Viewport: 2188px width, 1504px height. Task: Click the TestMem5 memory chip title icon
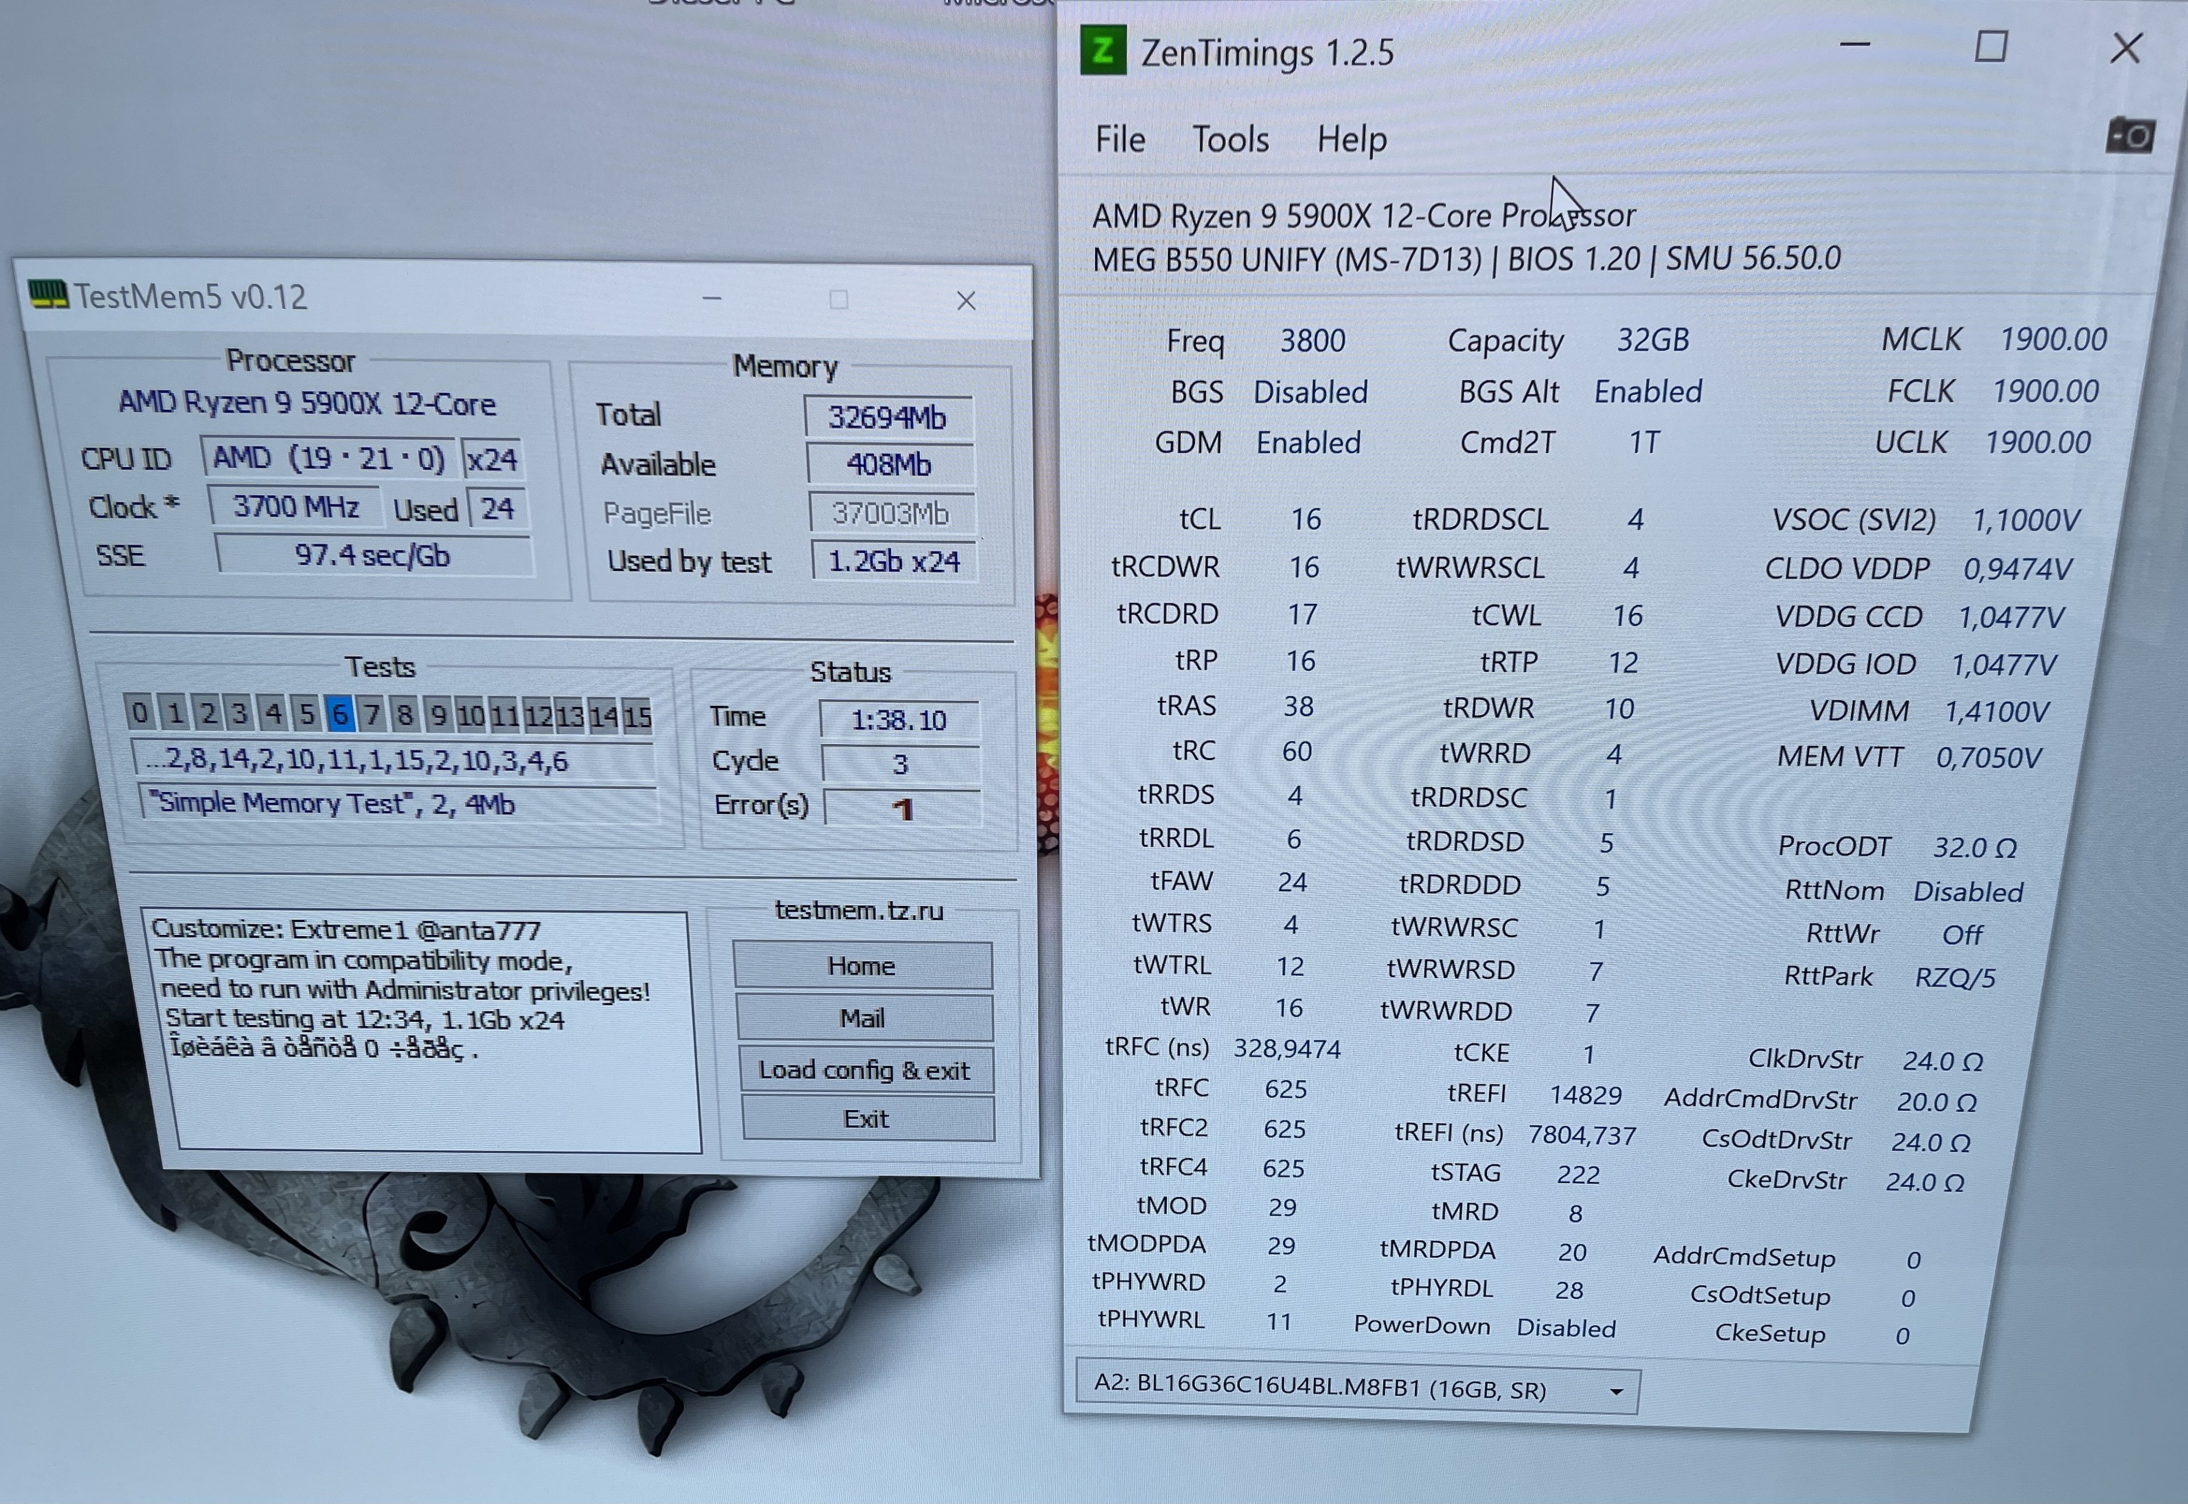[x=47, y=295]
